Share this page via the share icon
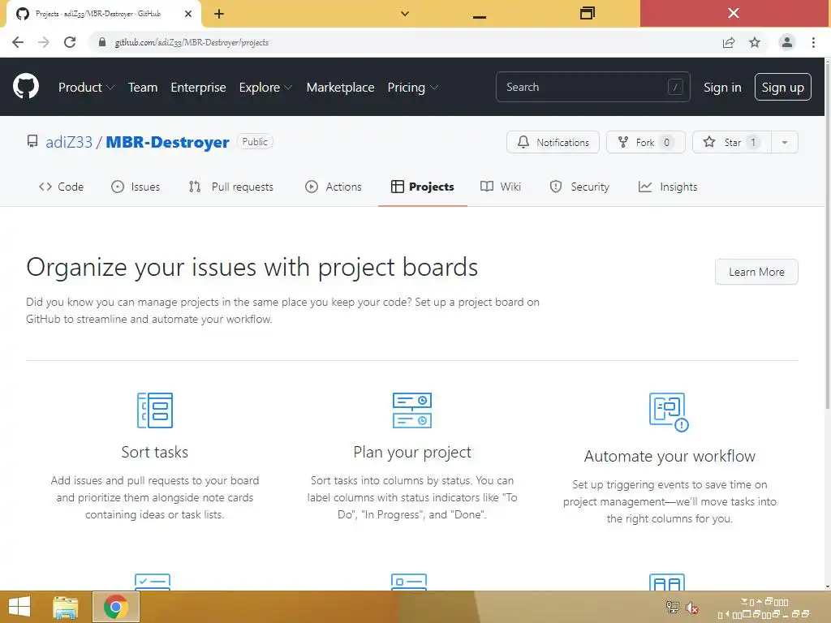 point(729,42)
